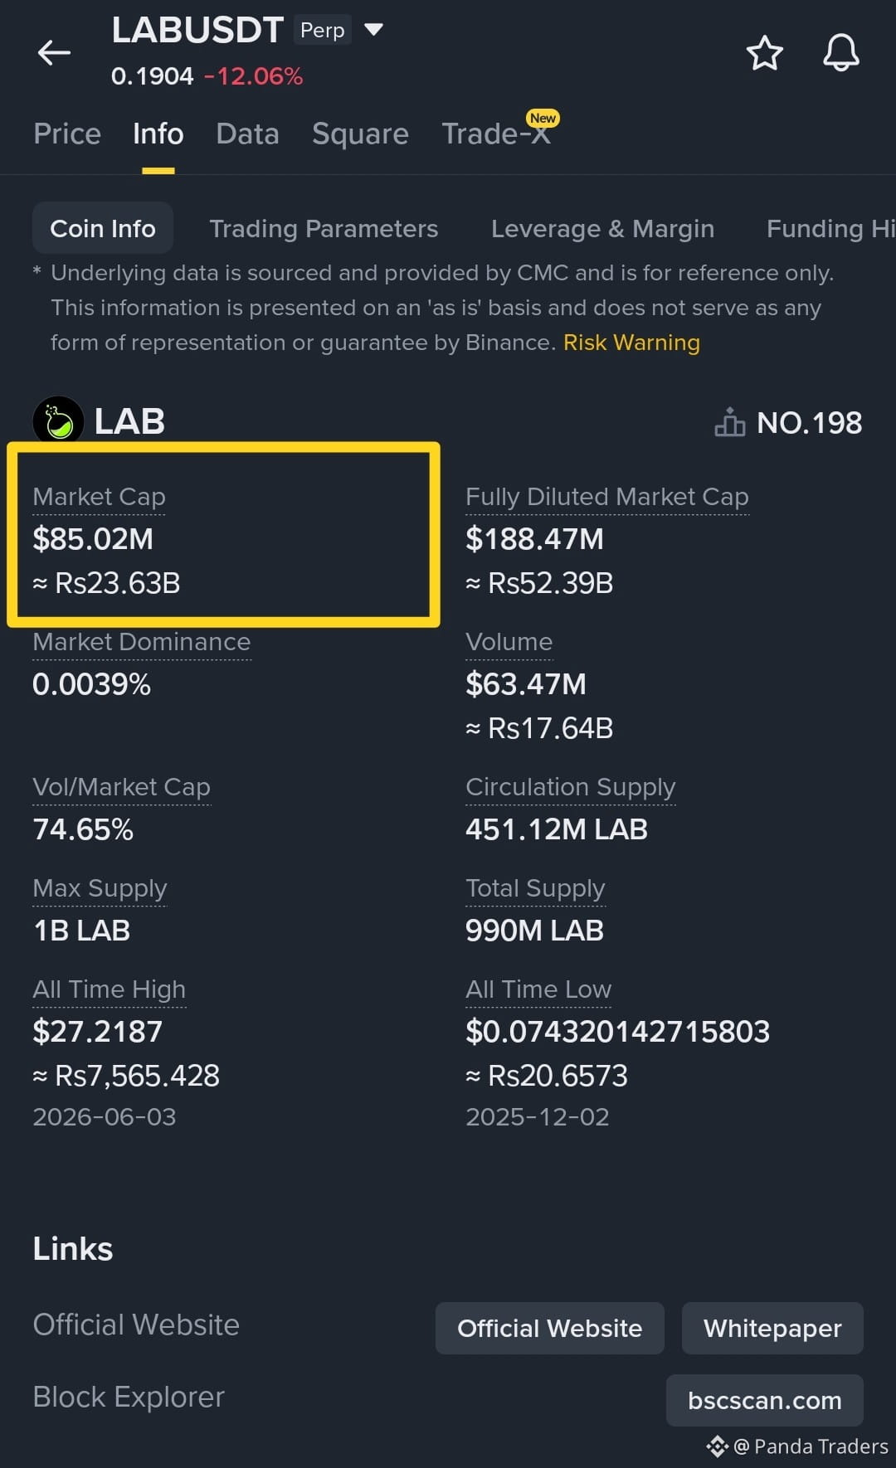The width and height of the screenshot is (896, 1468).
Task: Open the ranking podium icon NO.198
Action: [x=788, y=423]
